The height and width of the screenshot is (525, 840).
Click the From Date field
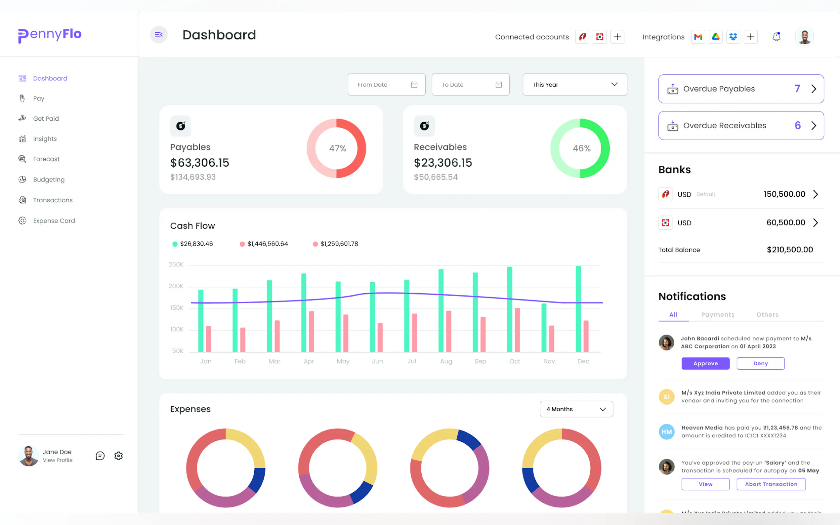pos(386,84)
